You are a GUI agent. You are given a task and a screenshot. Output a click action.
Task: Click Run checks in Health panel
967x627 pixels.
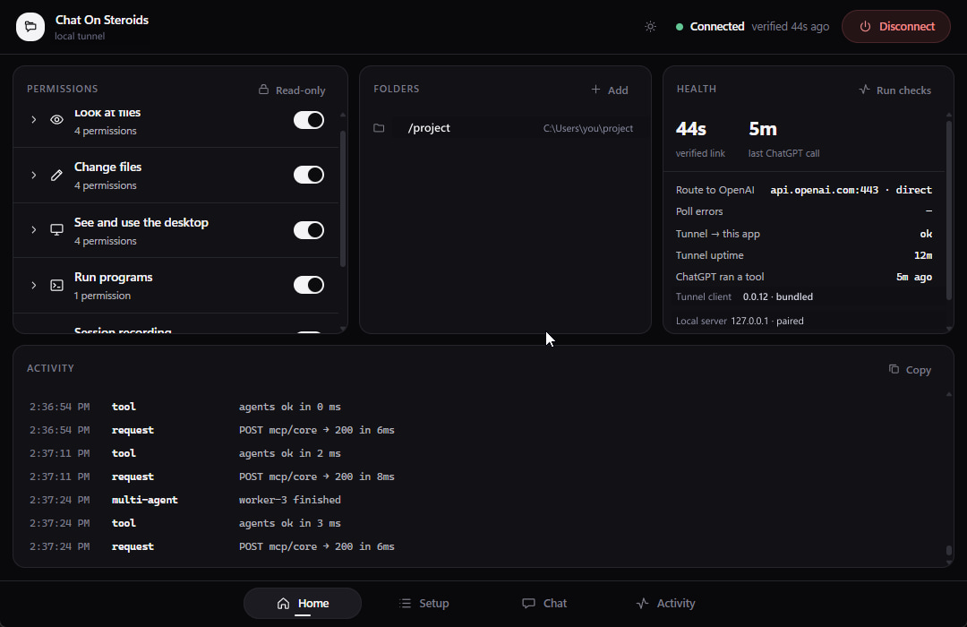[x=894, y=90]
